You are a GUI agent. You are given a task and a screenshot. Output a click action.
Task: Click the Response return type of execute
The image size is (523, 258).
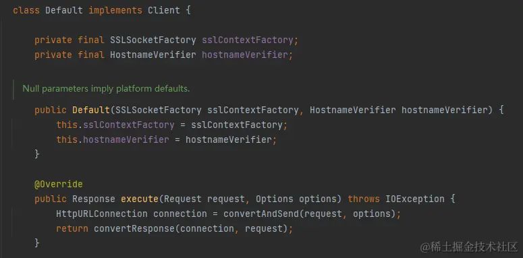[x=94, y=199]
